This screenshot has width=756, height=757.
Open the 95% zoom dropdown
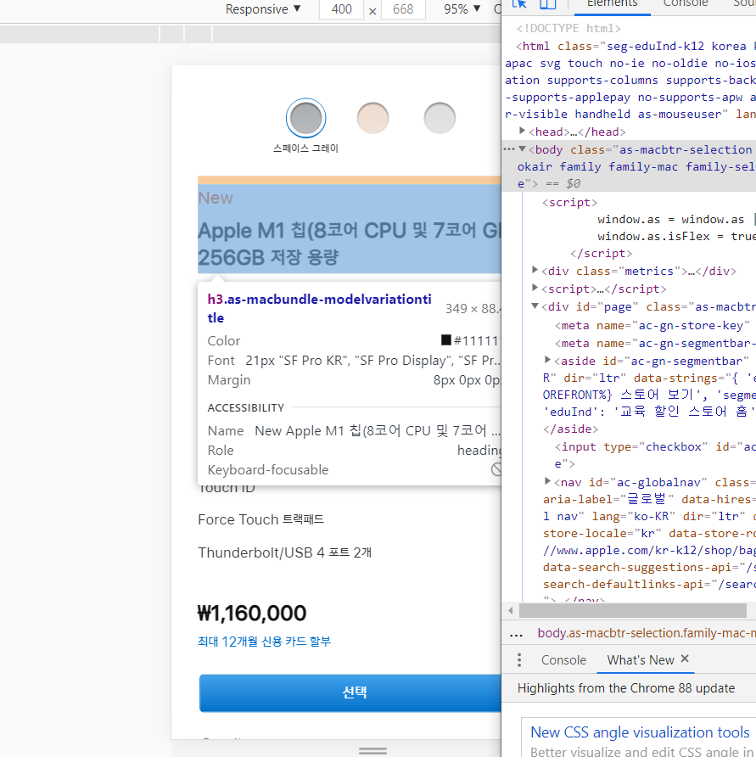pos(462,9)
